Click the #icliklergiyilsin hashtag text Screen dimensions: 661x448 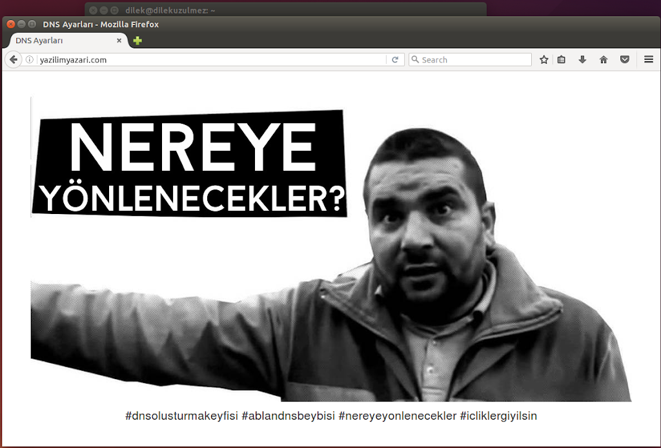click(x=498, y=416)
